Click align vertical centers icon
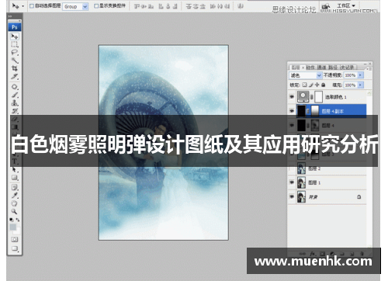The width and height of the screenshot is (388, 281). click(144, 6)
